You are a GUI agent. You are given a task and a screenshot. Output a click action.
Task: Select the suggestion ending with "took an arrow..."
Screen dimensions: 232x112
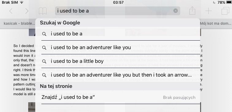click(x=120, y=75)
